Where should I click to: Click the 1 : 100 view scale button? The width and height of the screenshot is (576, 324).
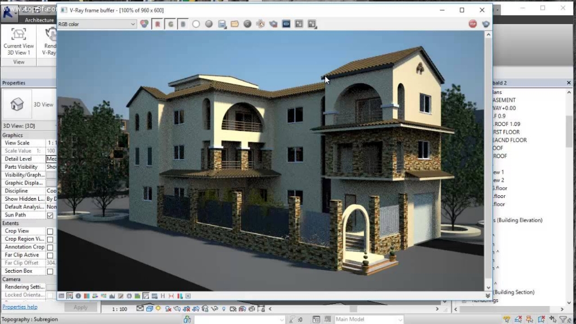pyautogui.click(x=120, y=309)
